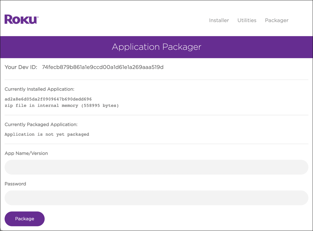
Task: Click the 'Your Dev ID:' label
Action: pos(21,67)
